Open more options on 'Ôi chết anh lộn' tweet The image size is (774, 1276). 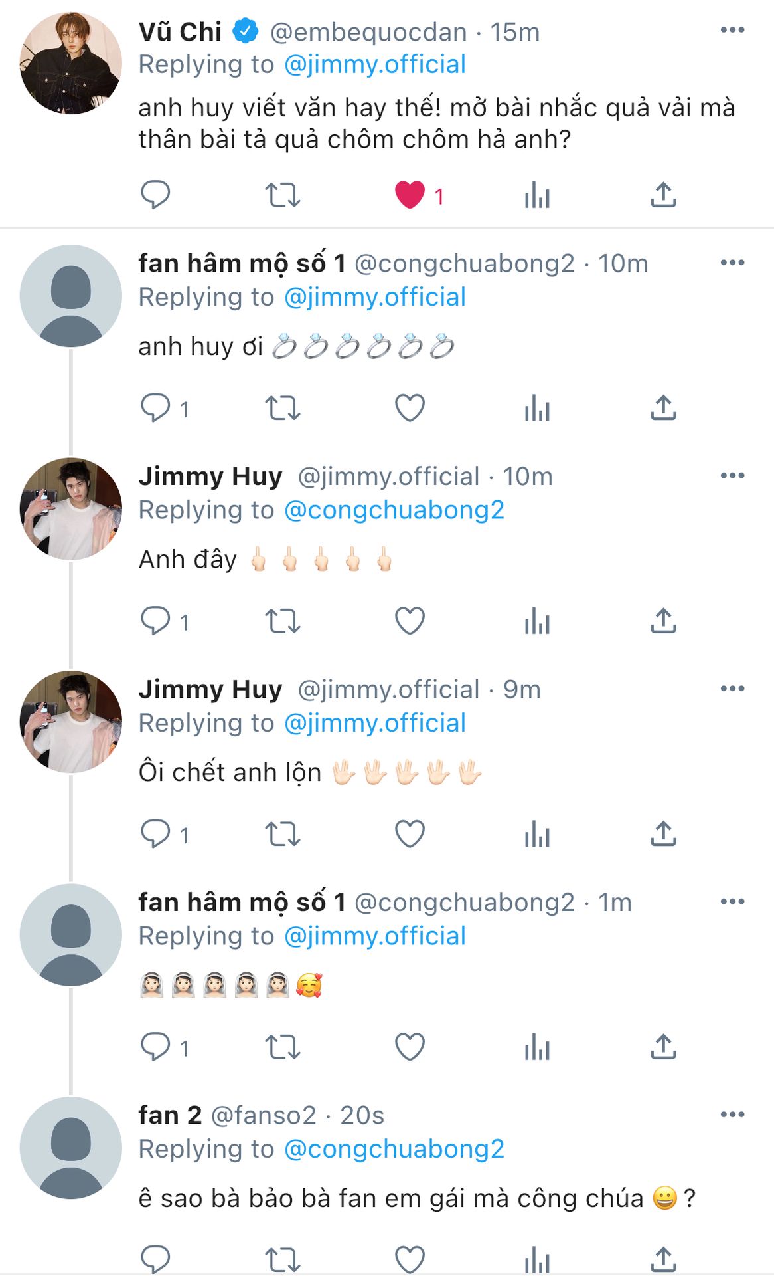732,689
